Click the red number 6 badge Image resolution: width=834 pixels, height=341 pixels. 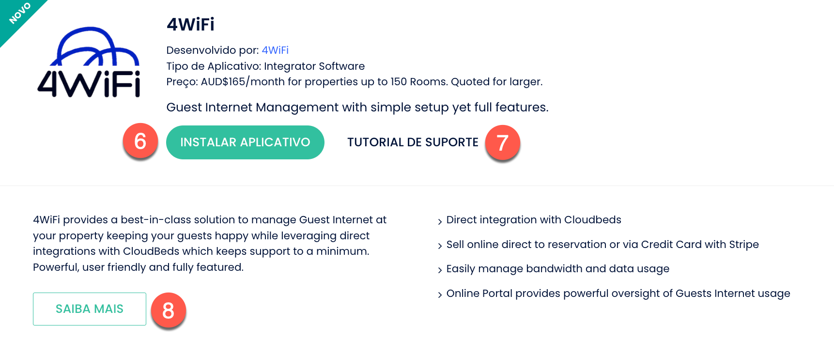click(140, 141)
